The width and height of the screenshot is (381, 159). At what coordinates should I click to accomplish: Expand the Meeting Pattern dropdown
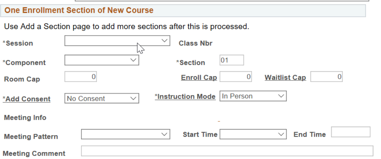coord(126,134)
